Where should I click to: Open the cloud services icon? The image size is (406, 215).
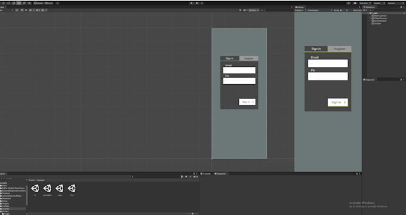point(355,3)
